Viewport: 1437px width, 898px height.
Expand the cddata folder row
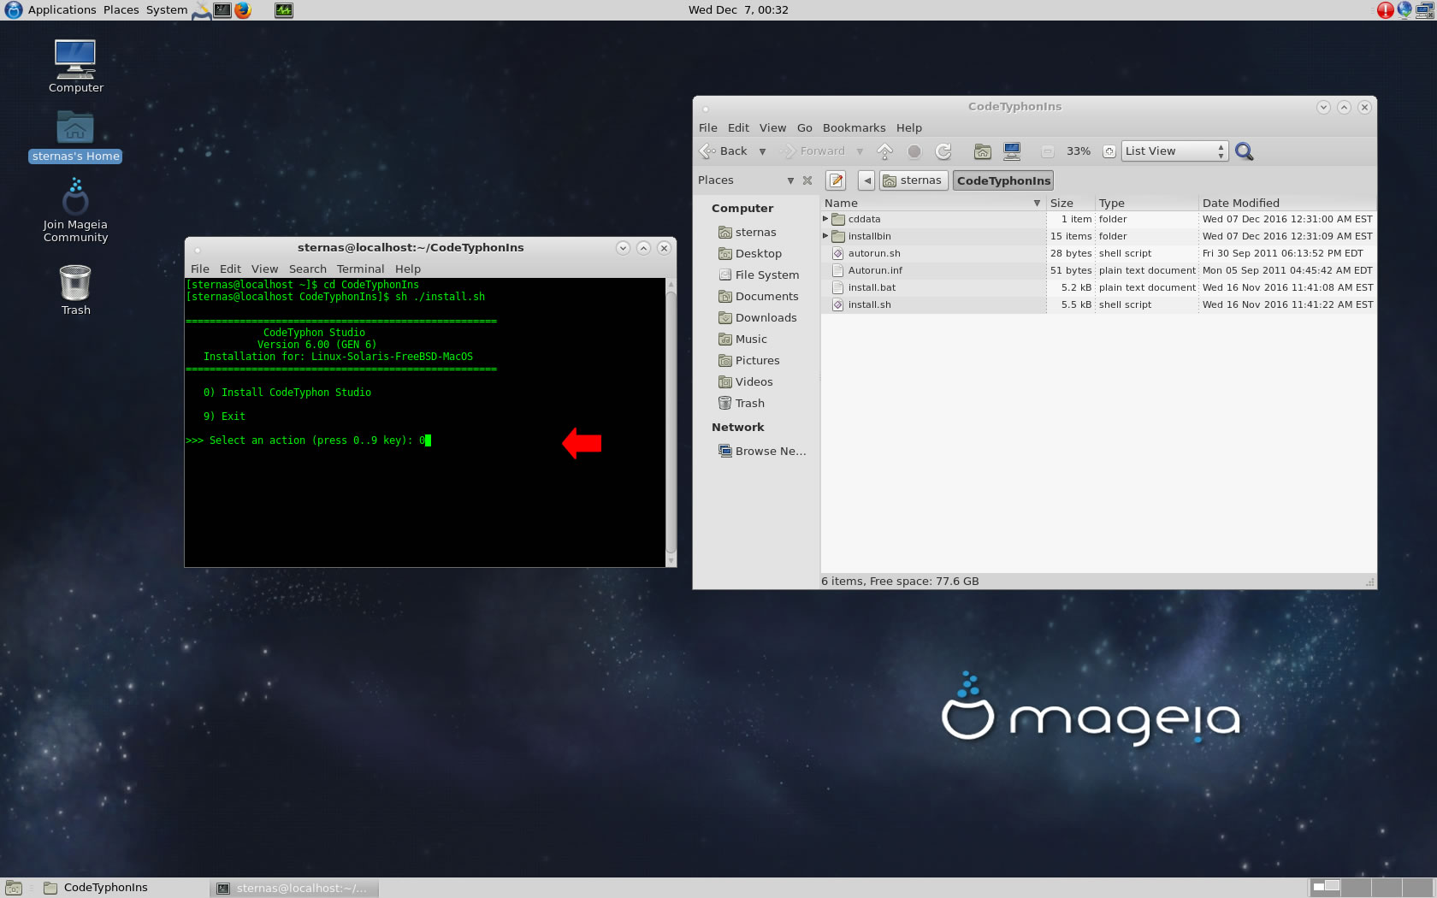[x=825, y=219]
